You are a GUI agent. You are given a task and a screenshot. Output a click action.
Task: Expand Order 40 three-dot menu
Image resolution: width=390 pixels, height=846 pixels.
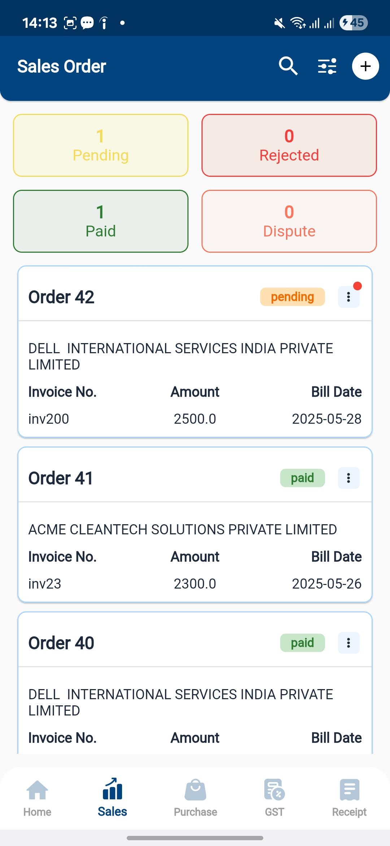(348, 643)
